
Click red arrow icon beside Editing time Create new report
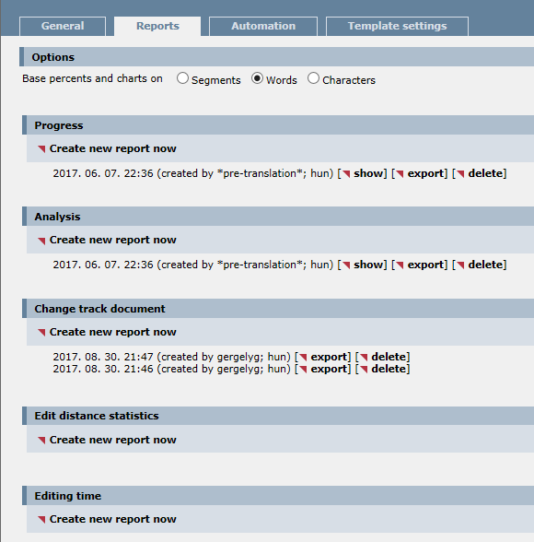[41, 520]
